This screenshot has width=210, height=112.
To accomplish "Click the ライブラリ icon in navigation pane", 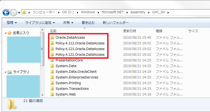I will (9, 72).
